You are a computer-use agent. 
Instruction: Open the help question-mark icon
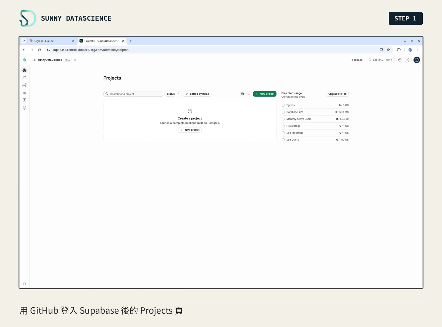click(400, 60)
